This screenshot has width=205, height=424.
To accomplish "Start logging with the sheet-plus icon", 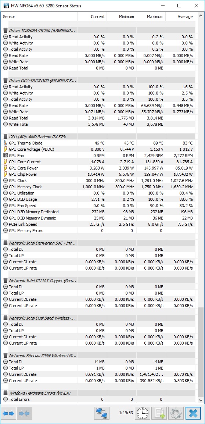I will (x=159, y=413).
